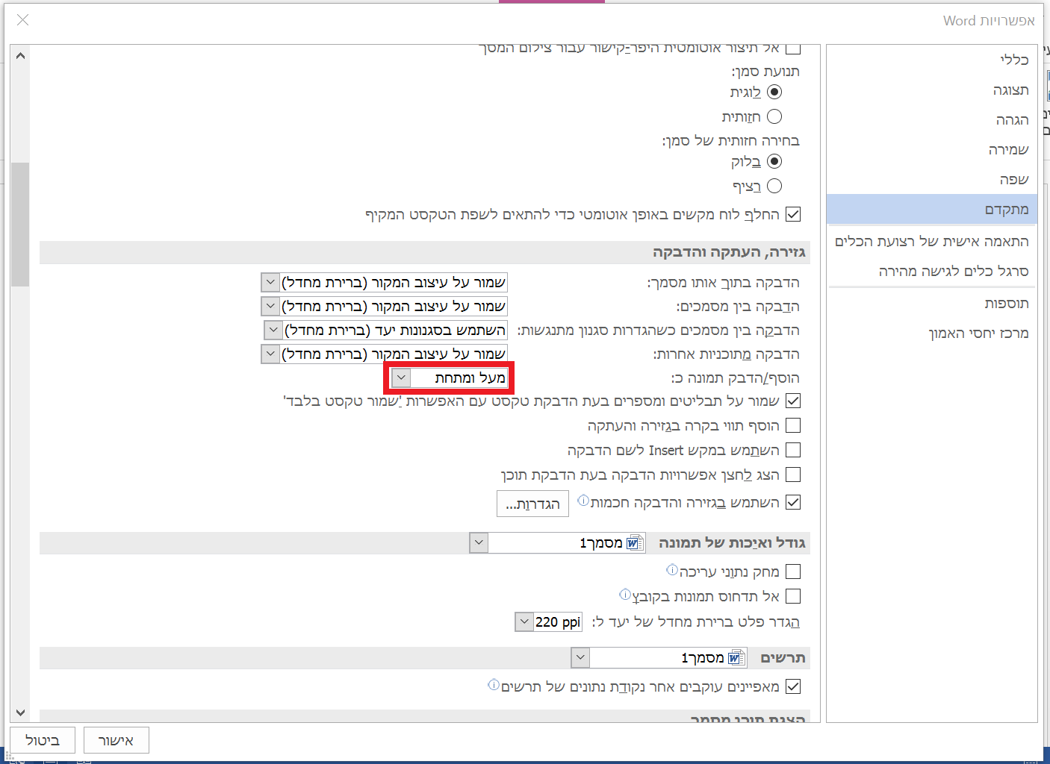1050x764 pixels.
Task: Enable the הוסף תווי בקרה בגזירה והעתקה checkbox
Action: pos(793,425)
